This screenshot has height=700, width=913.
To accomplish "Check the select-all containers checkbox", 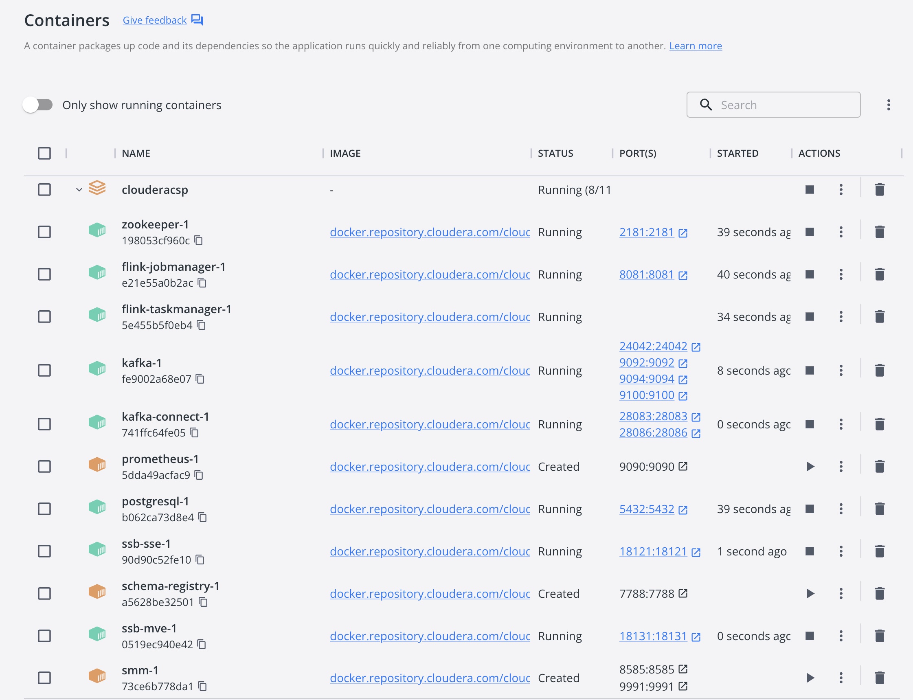I will tap(44, 154).
